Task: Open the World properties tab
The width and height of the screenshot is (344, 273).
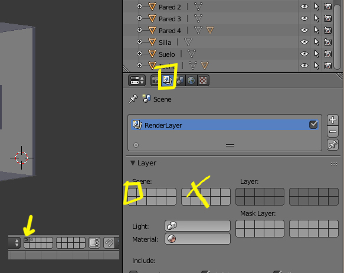Action: 191,80
